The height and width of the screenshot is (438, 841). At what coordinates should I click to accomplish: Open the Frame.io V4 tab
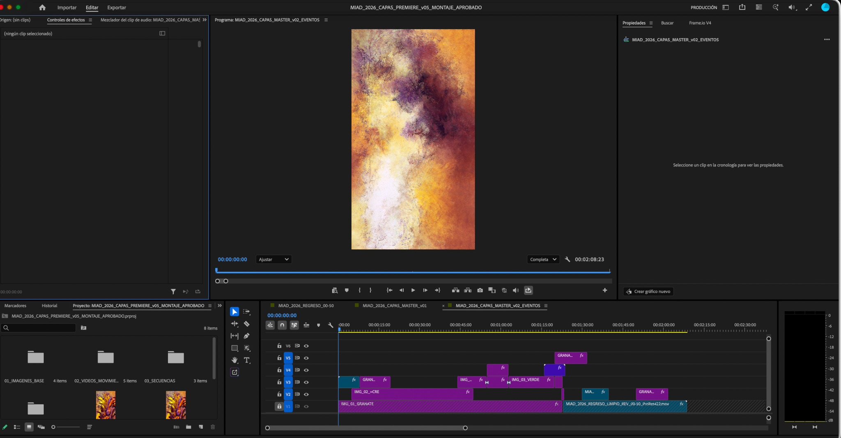700,23
